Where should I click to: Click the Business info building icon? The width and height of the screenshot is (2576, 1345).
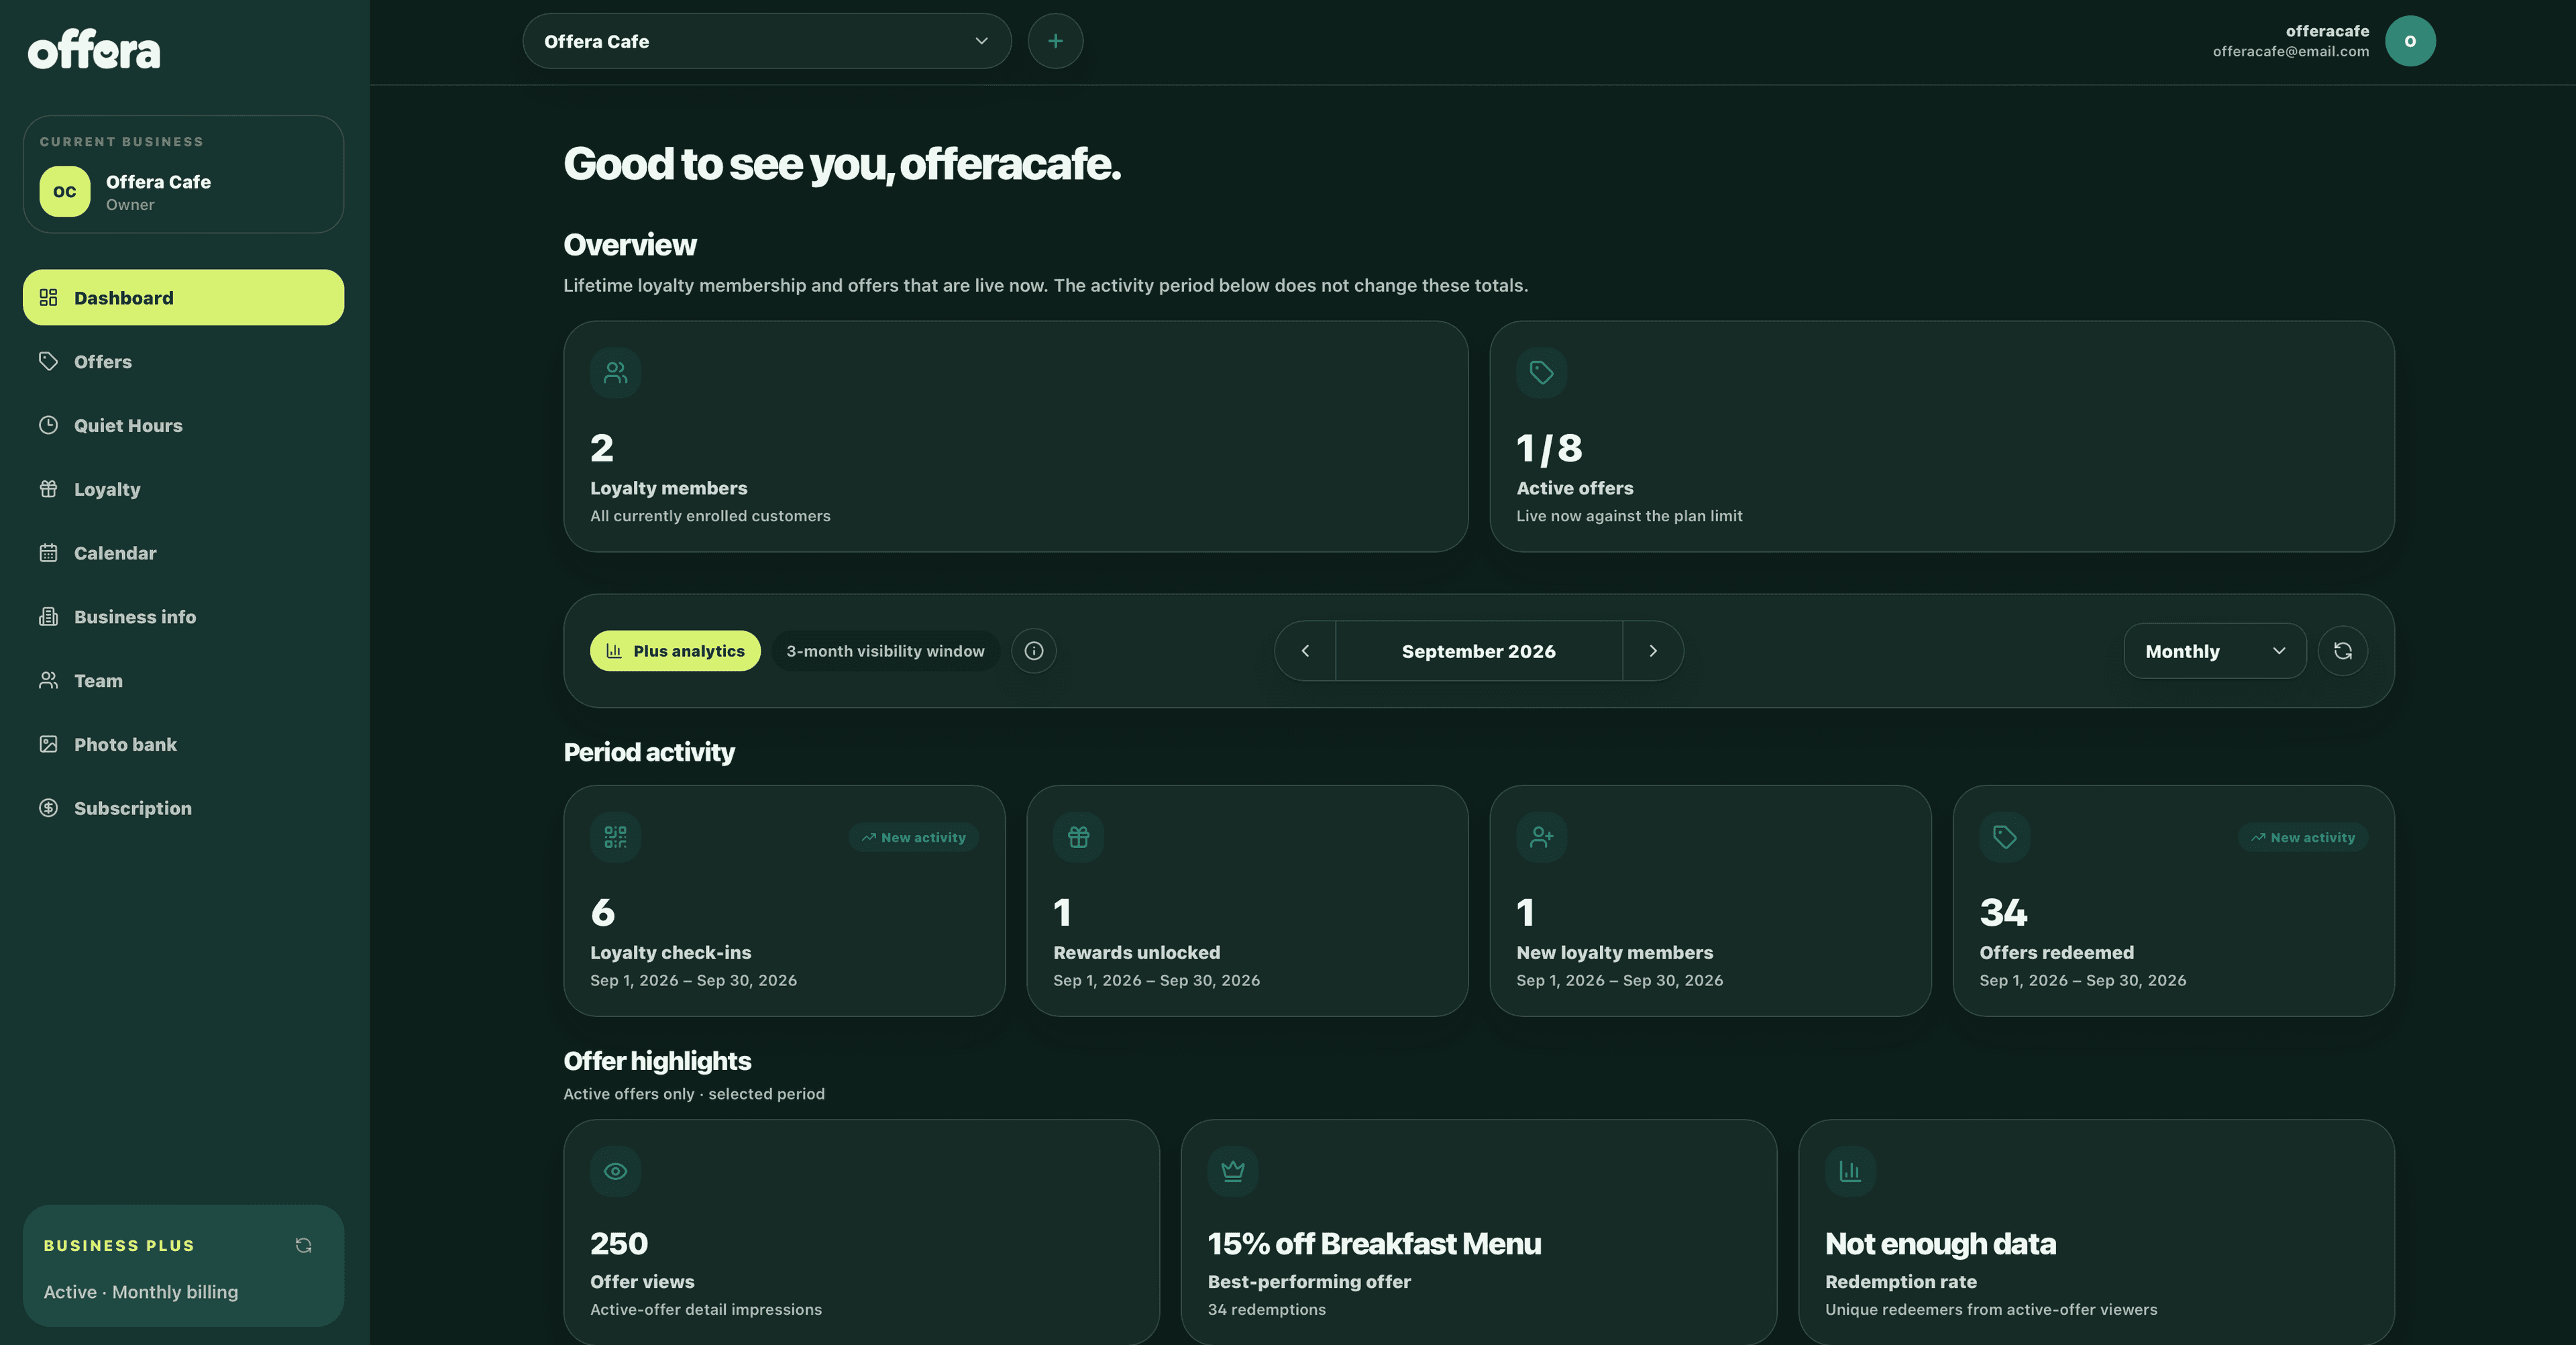pos(48,616)
